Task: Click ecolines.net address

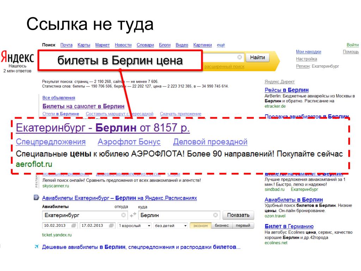Action: [276, 243]
